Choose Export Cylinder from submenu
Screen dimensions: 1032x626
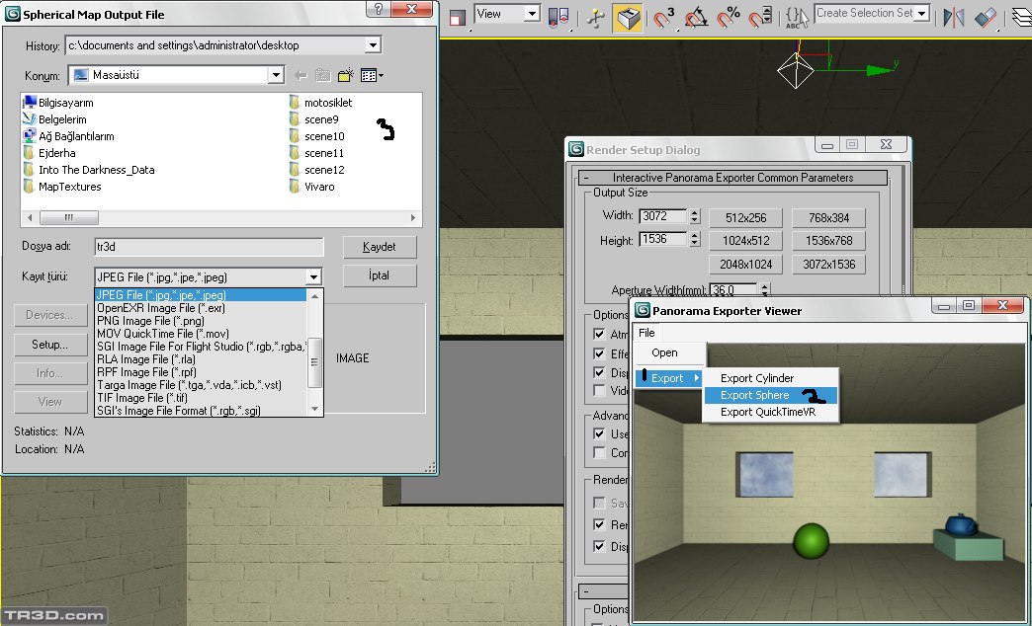pyautogui.click(x=757, y=378)
